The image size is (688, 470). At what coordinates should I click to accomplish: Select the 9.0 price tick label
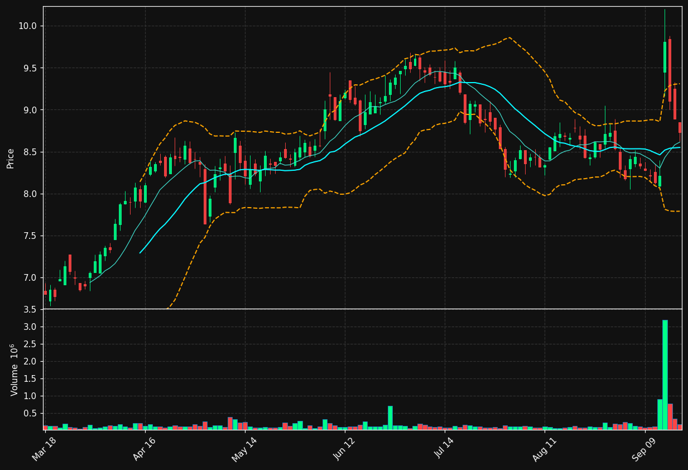click(x=29, y=110)
